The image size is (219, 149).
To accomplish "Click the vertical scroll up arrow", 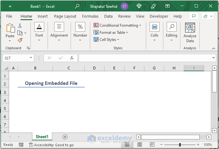I will pyautogui.click(x=214, y=68).
